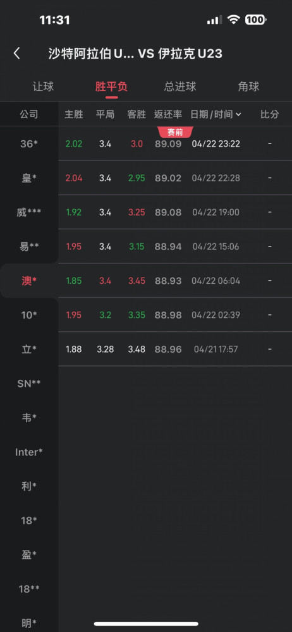The height and width of the screenshot is (632, 292).
Task: Open the 角球 tab
Action: [248, 87]
